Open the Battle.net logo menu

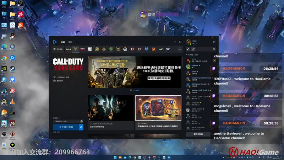54,42
